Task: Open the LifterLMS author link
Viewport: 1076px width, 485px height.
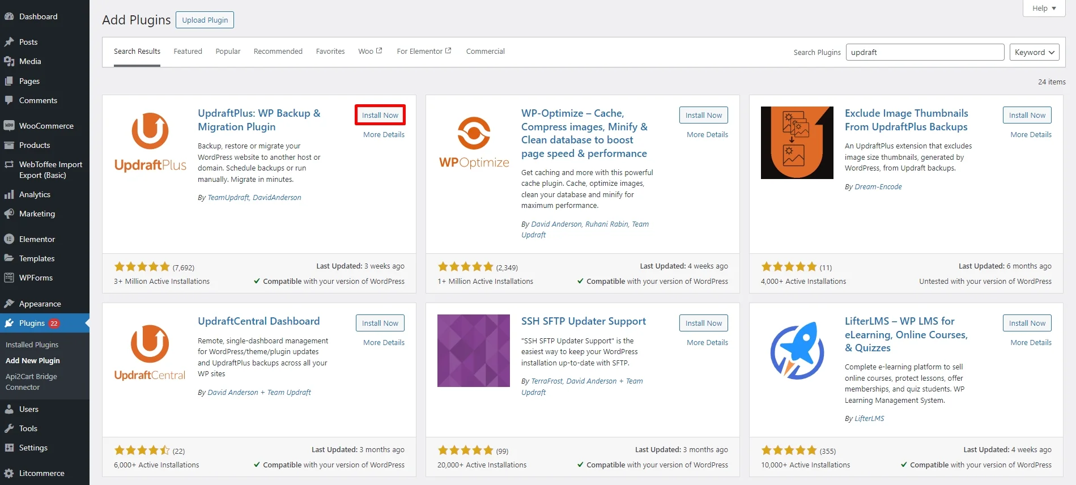Action: [x=869, y=419]
